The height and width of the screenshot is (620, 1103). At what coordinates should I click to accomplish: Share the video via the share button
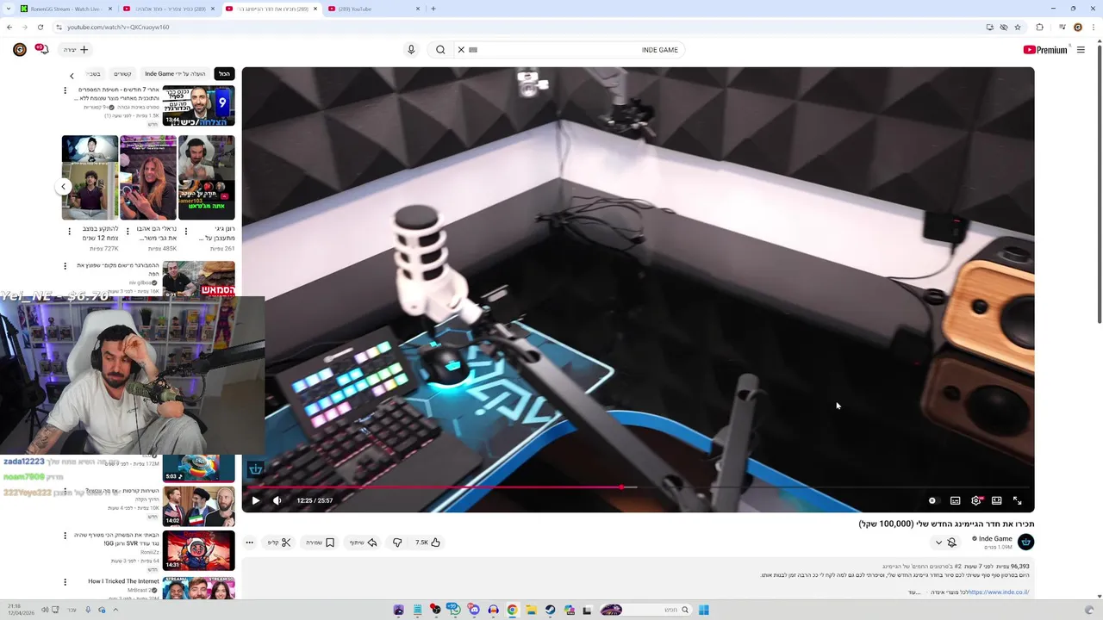(x=363, y=542)
